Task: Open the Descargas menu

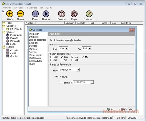Action: pos(32,8)
